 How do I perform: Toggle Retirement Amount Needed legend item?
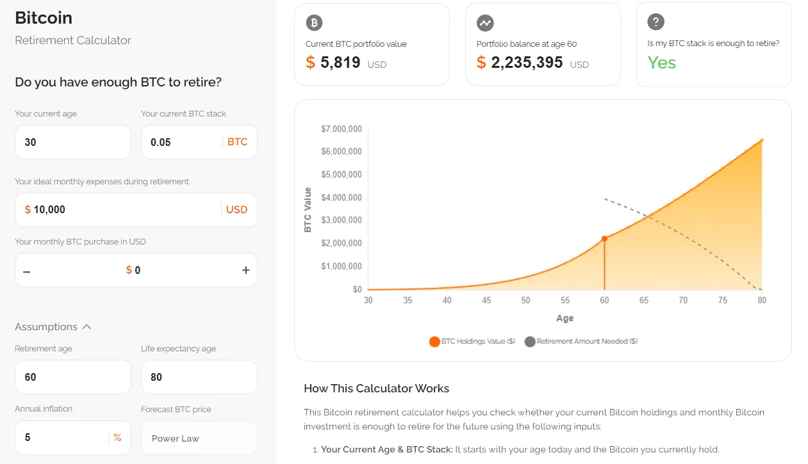point(581,342)
